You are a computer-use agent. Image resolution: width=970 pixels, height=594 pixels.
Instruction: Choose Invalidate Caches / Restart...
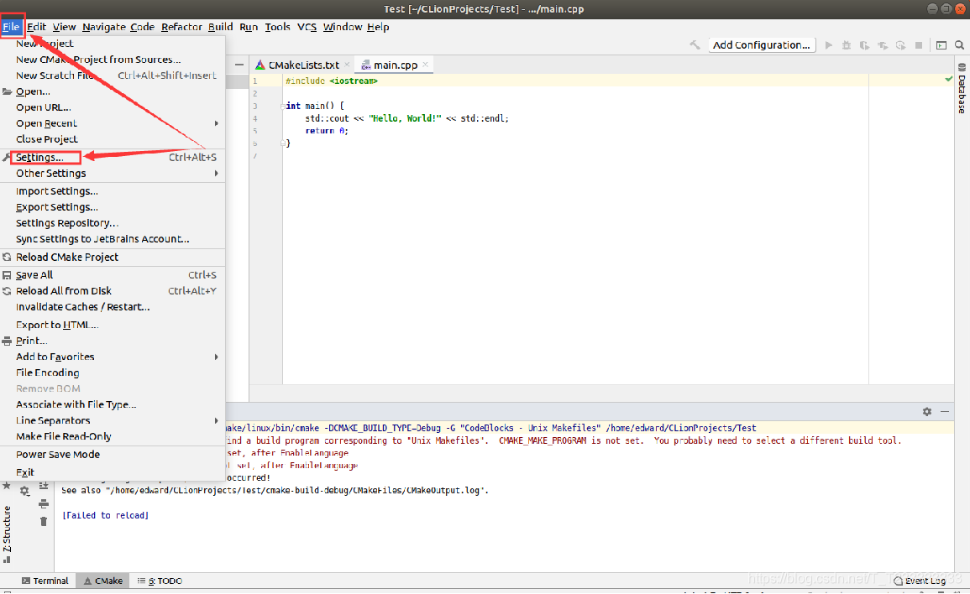113,307
